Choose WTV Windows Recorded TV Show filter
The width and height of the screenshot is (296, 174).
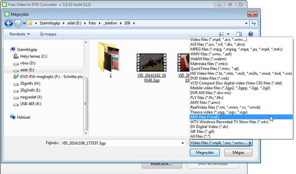pyautogui.click(x=241, y=122)
